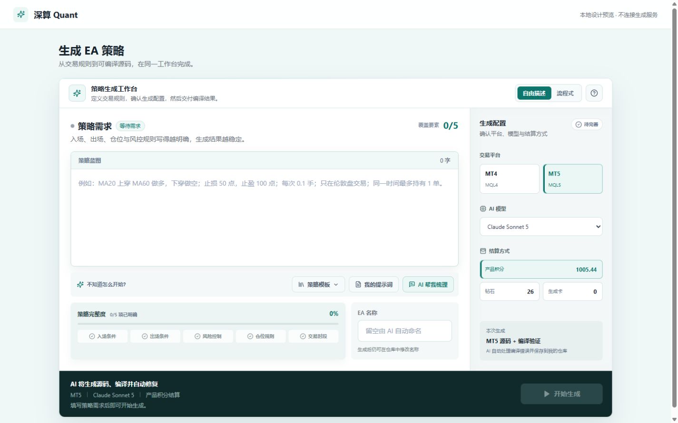
Task: Click the check icon on 风险控制 chip
Action: click(x=197, y=337)
